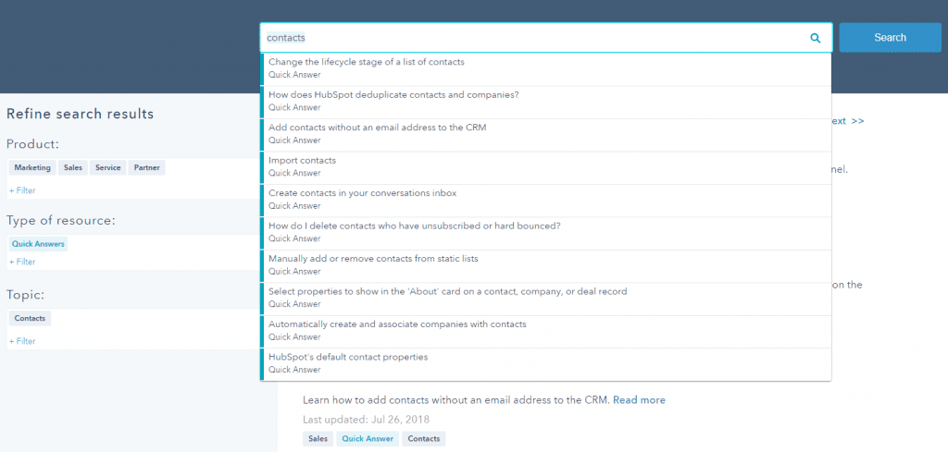Open the 'Import contacts' suggestion
948x452 pixels.
[x=546, y=166]
